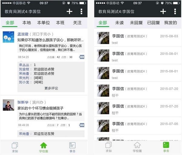The width and height of the screenshot is (182, 155).
Task: Open 孟淑君 profile name link
Action: (x=23, y=34)
